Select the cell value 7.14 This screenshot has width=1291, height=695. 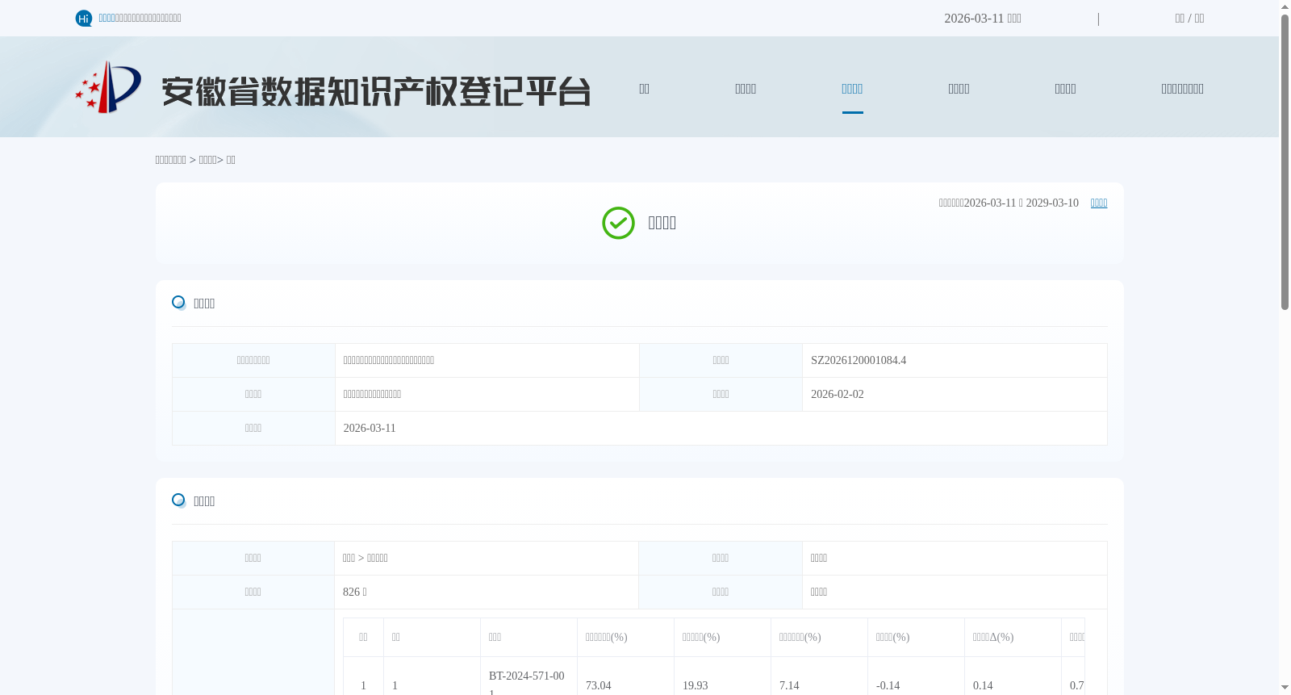pos(789,686)
